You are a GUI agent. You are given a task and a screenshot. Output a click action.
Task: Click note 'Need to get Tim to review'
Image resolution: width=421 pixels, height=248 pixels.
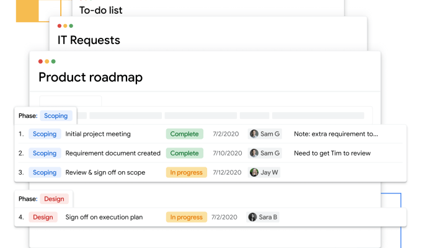point(332,153)
